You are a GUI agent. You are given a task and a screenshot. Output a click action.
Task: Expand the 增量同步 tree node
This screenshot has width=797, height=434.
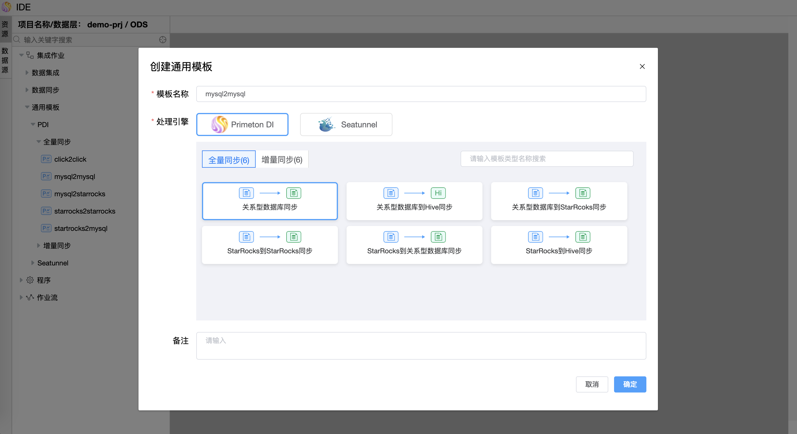[x=39, y=246]
